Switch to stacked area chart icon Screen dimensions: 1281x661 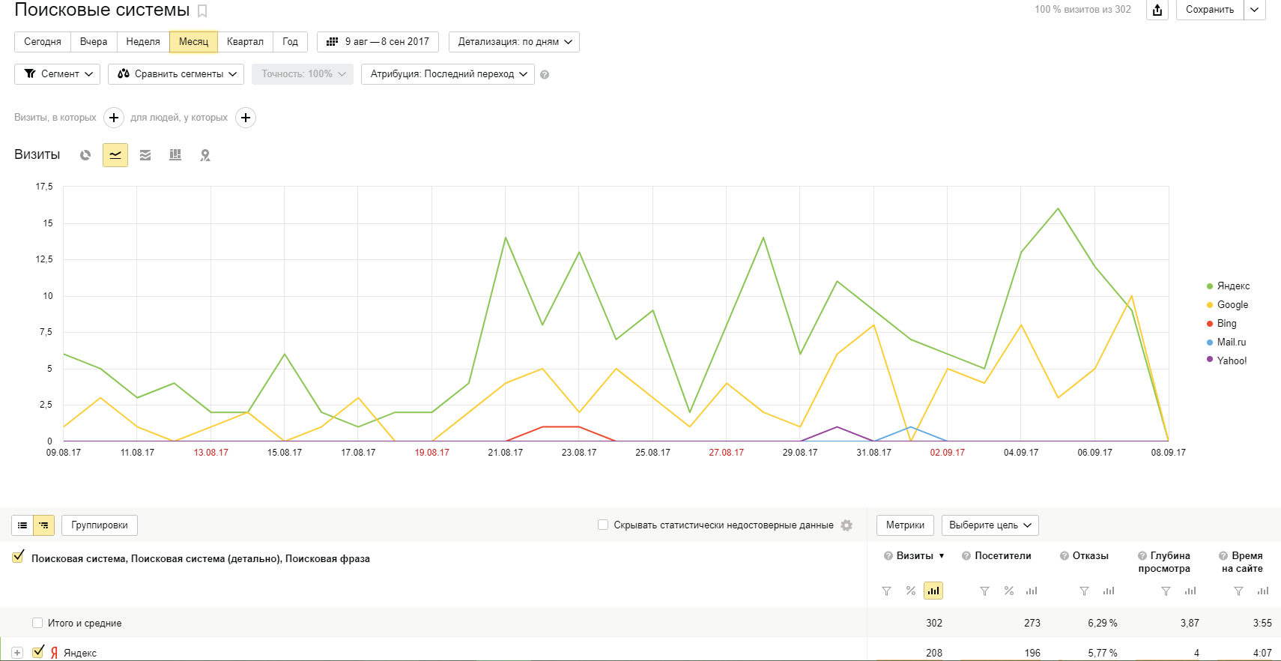coord(145,155)
